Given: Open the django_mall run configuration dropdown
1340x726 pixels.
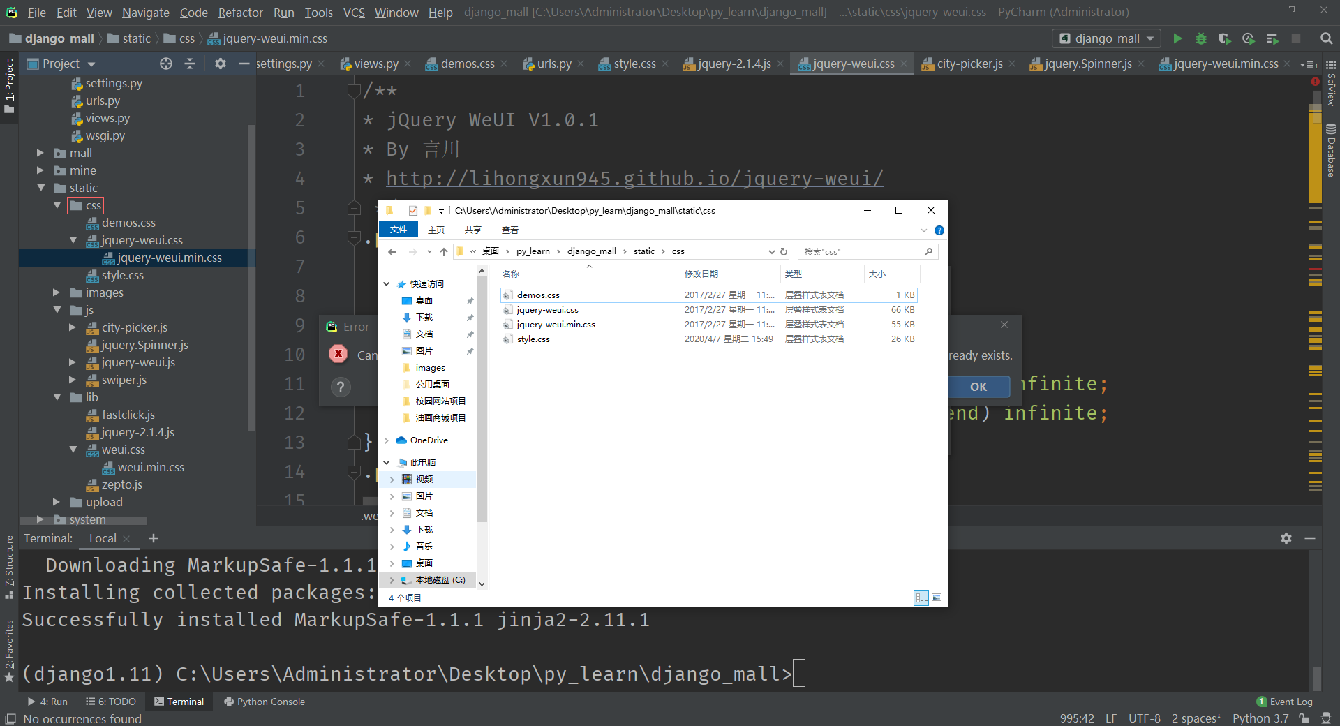Looking at the screenshot, I should point(1107,38).
